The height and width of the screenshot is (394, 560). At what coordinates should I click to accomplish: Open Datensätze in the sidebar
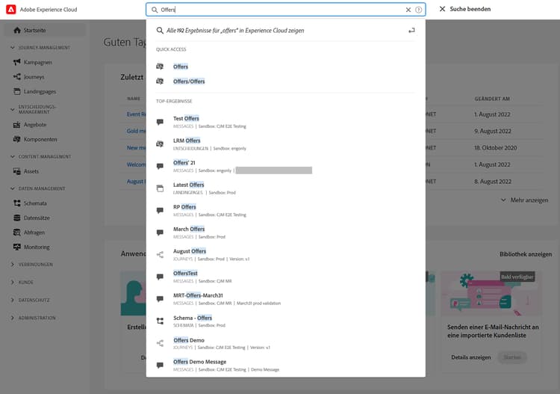pos(37,218)
